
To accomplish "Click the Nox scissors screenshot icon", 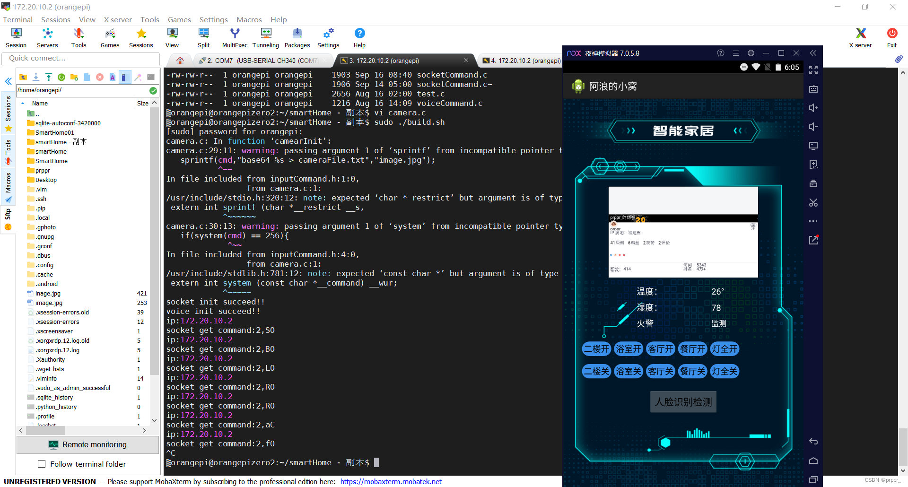I will click(813, 202).
